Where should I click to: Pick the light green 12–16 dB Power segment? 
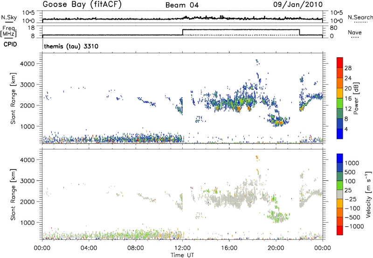pyautogui.click(x=340, y=103)
